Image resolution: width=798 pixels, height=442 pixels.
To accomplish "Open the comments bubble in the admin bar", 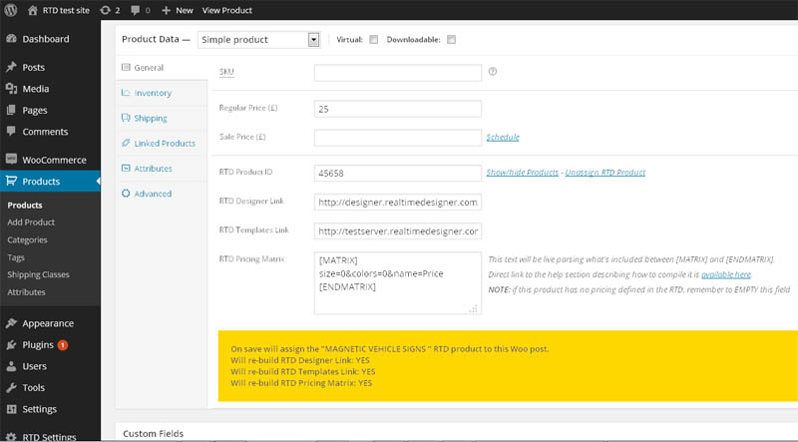I will point(136,10).
